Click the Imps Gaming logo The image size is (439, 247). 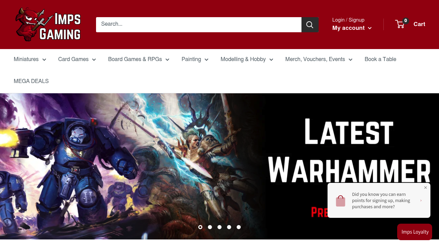pos(48,24)
